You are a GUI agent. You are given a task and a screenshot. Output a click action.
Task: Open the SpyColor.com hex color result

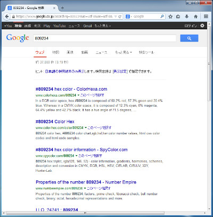coord(81,150)
